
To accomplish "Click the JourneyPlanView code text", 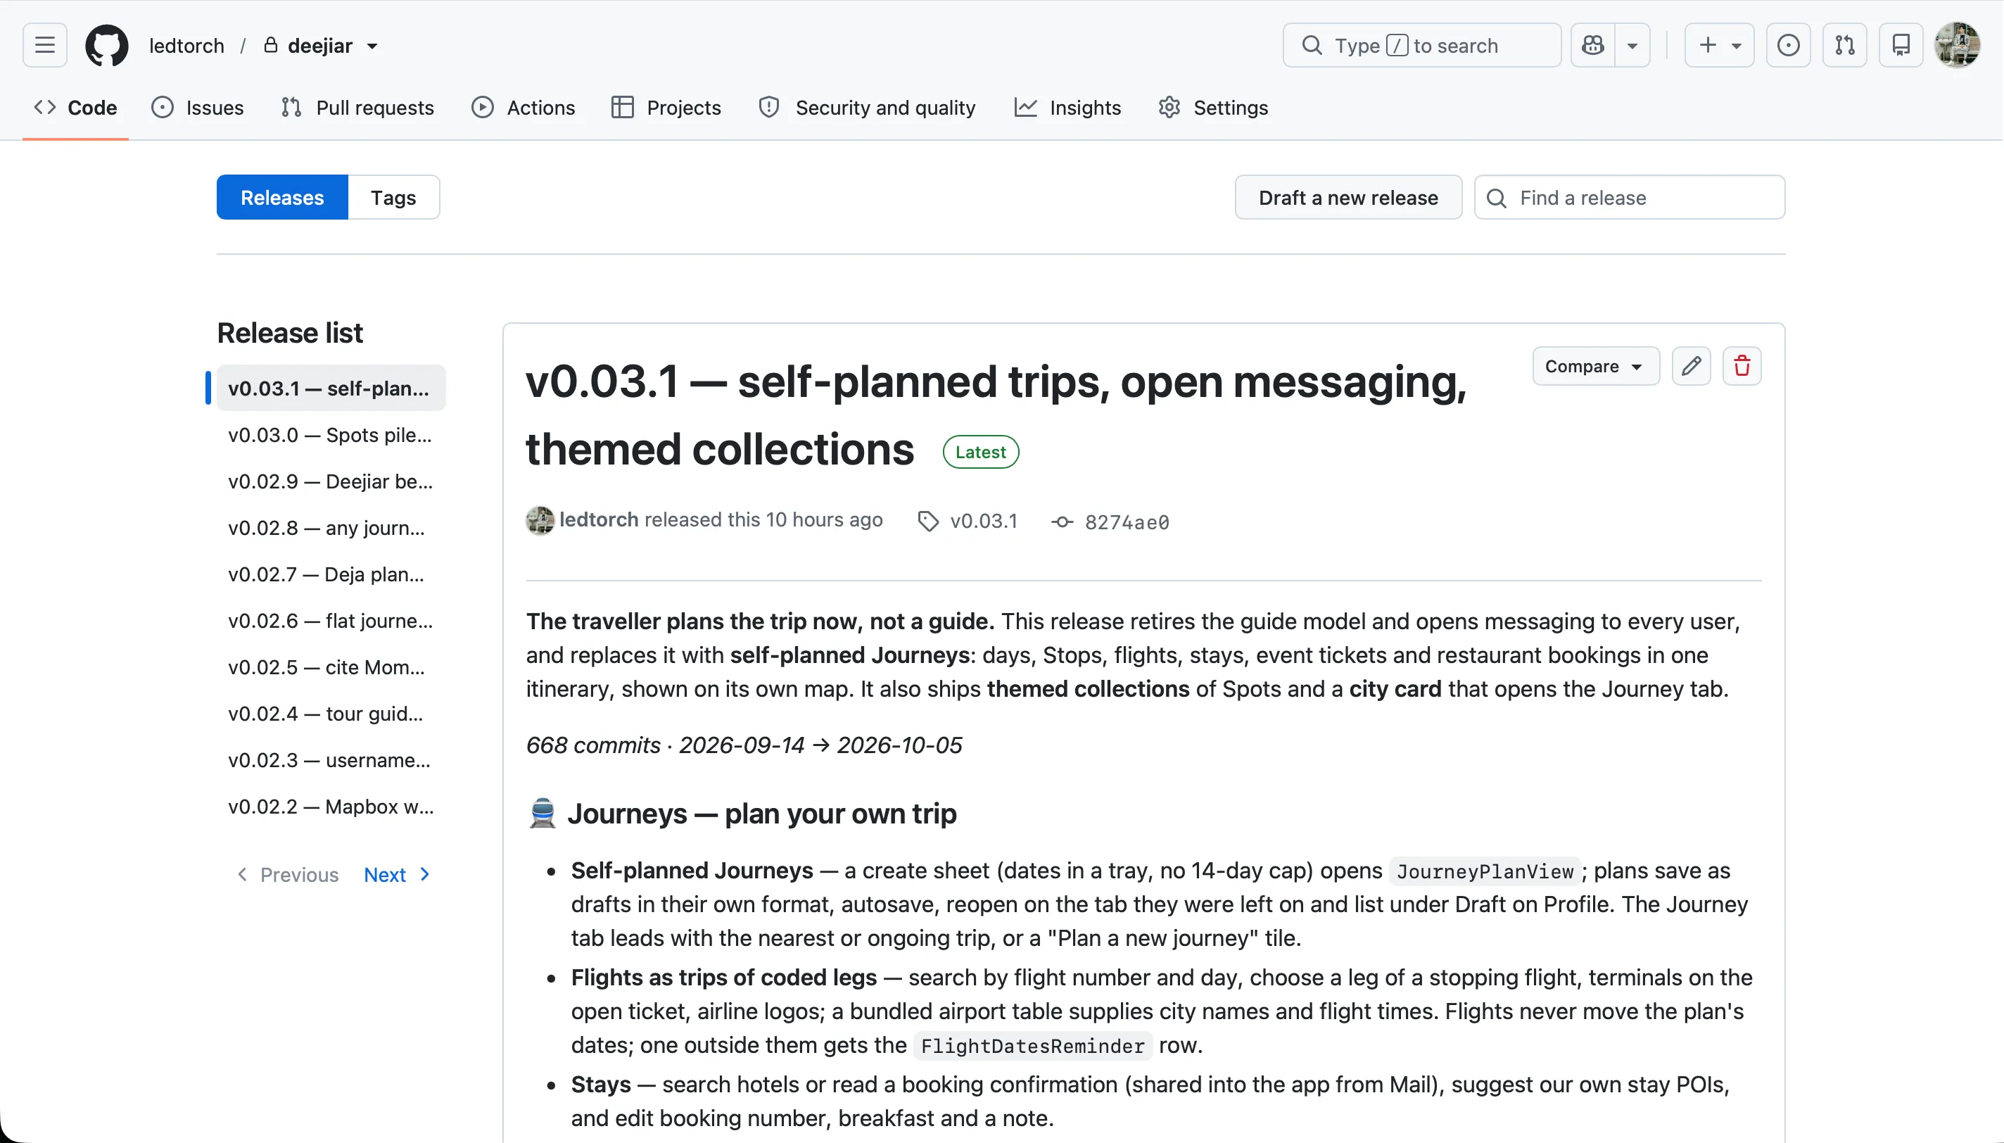I will [1485, 871].
